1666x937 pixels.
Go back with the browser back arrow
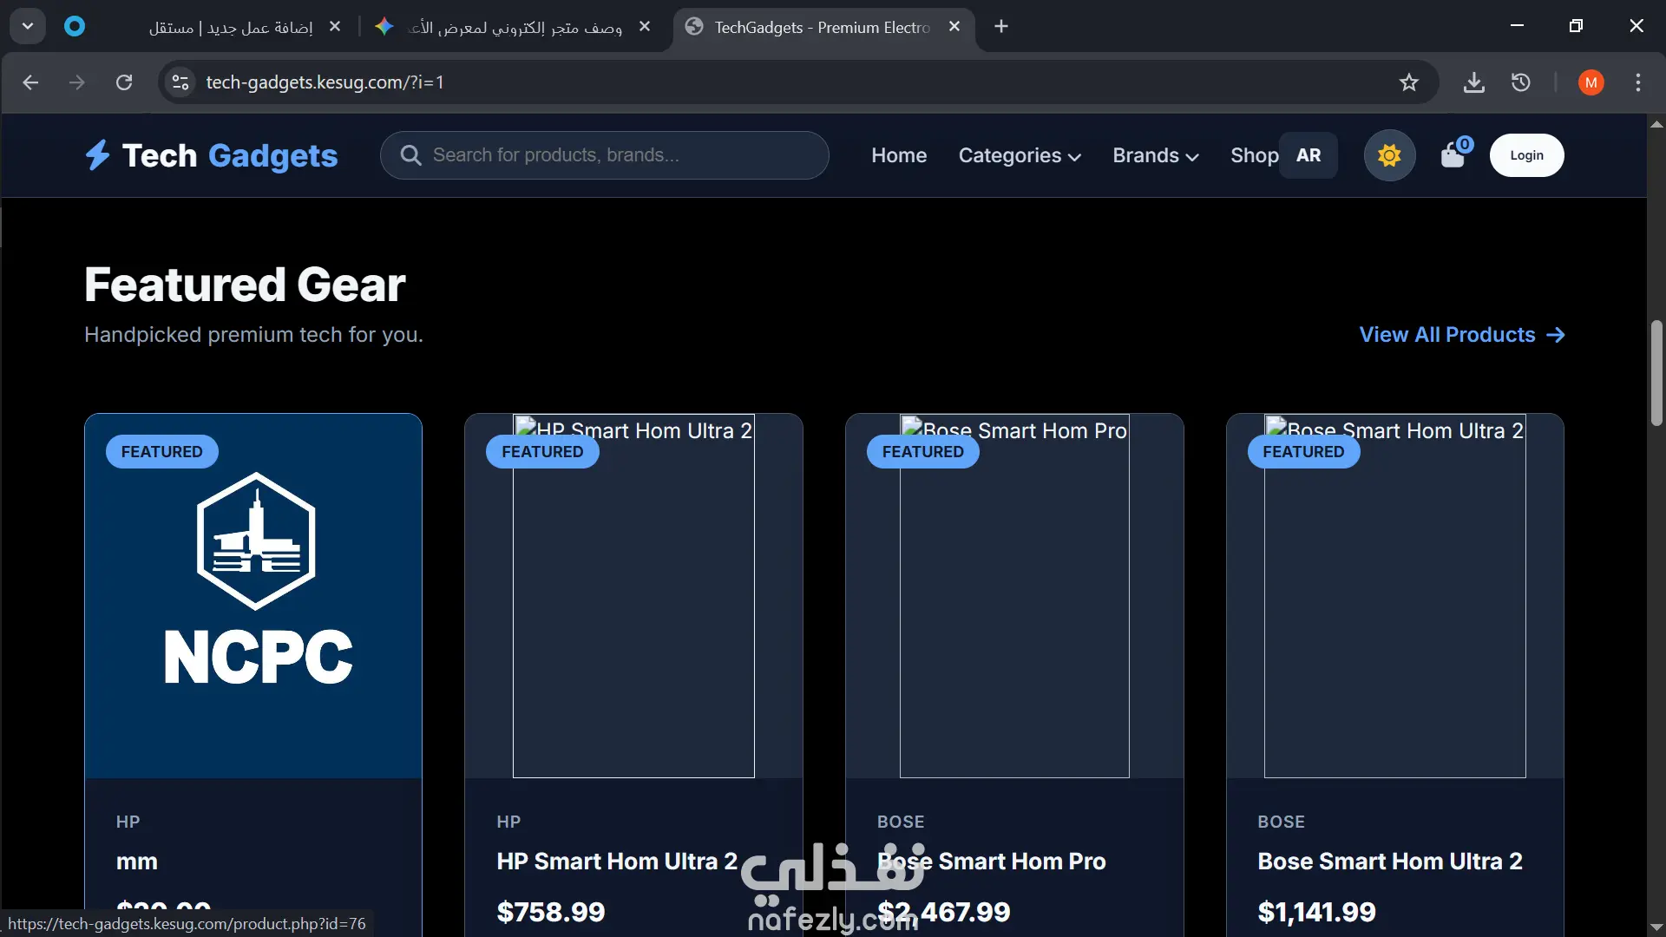coord(30,82)
